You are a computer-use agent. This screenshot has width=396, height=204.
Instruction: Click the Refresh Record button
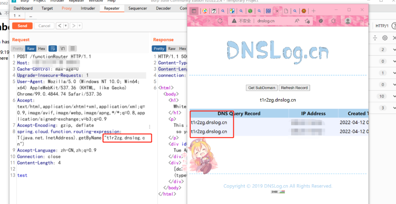[x=294, y=88]
